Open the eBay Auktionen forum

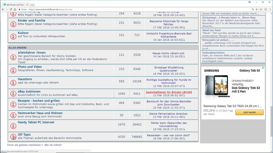point(29,92)
